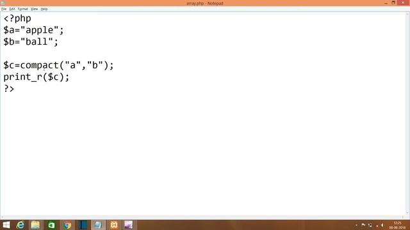The image size is (410, 230).
Task: Open the Windows Store taskbar icon
Action: pos(51,225)
